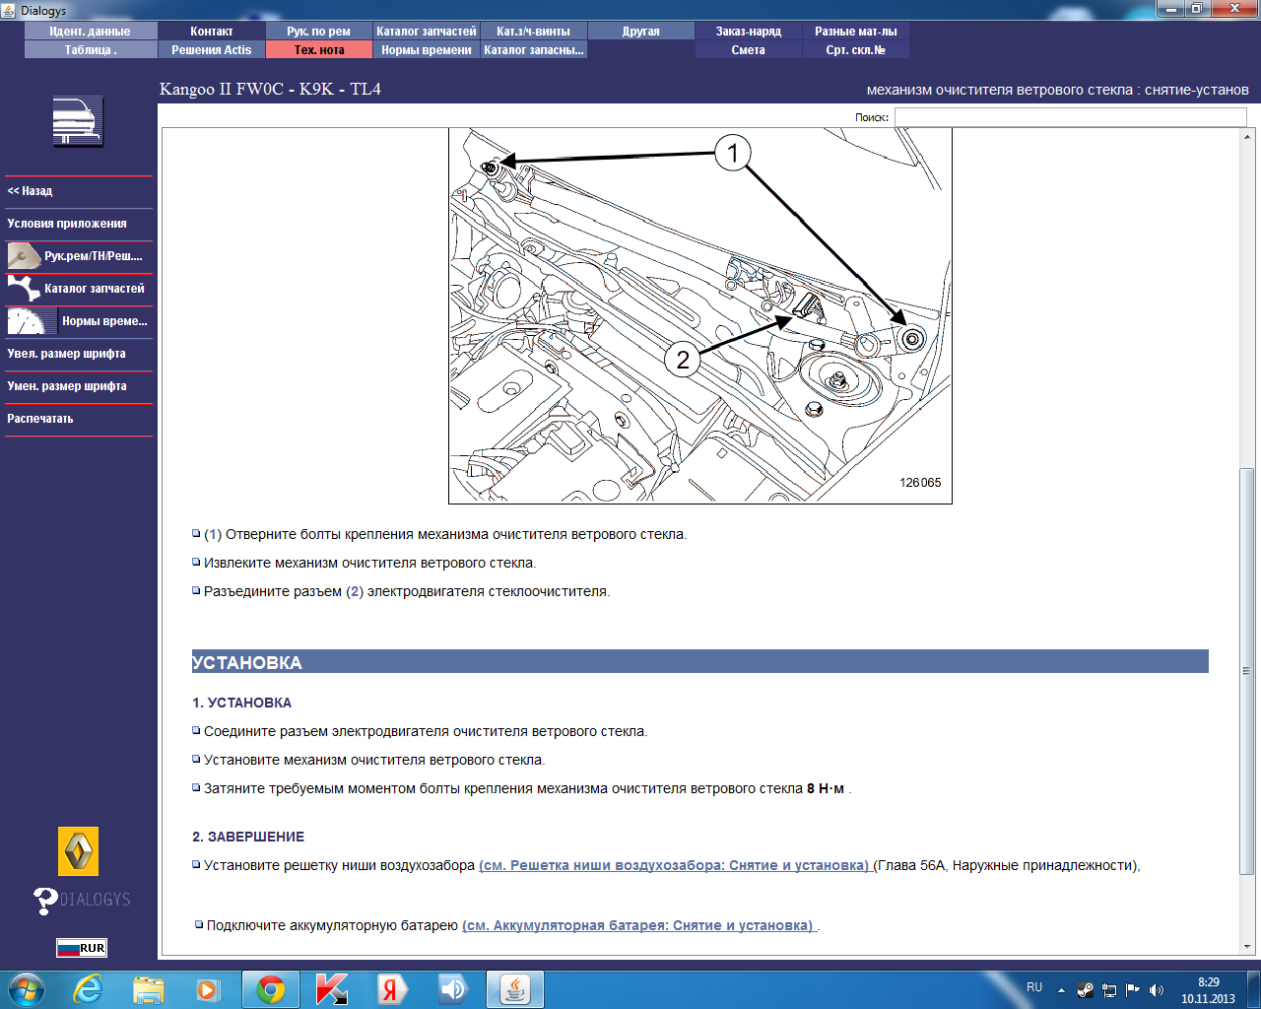
Task: Open the Другая tab
Action: [641, 32]
